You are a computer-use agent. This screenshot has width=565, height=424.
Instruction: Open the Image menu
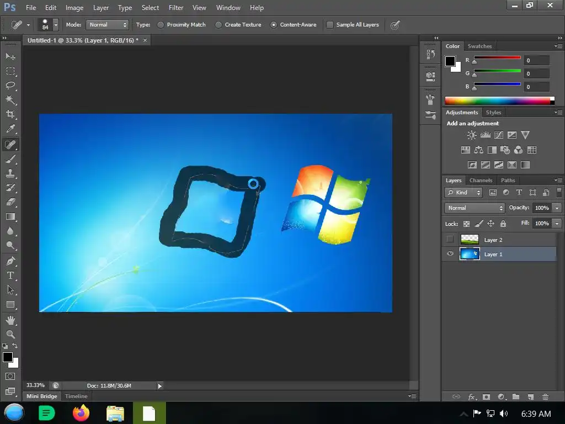pos(74,8)
